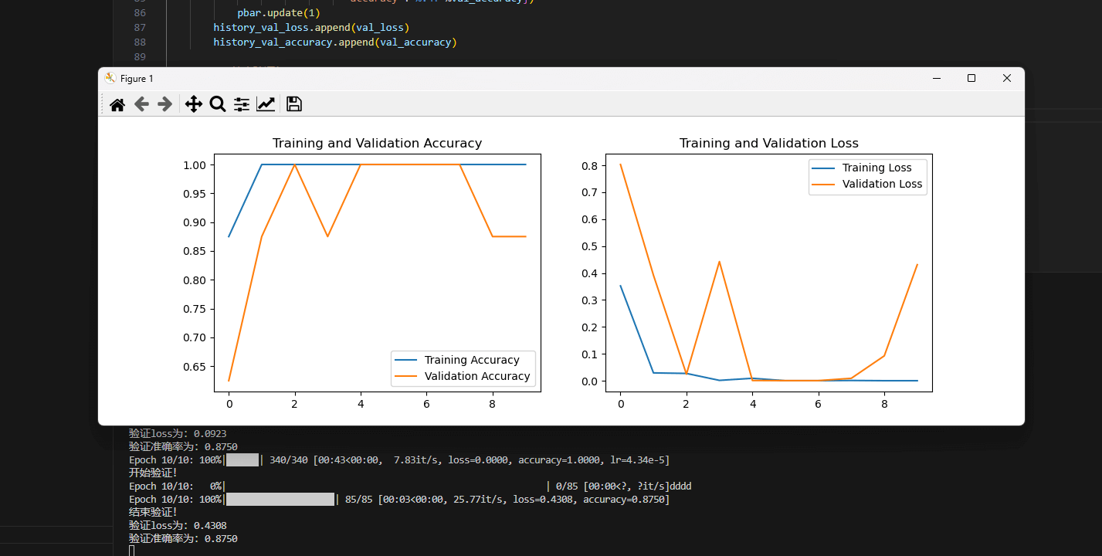
Task: Click the Training Accuracy legend entry
Action: pos(472,360)
